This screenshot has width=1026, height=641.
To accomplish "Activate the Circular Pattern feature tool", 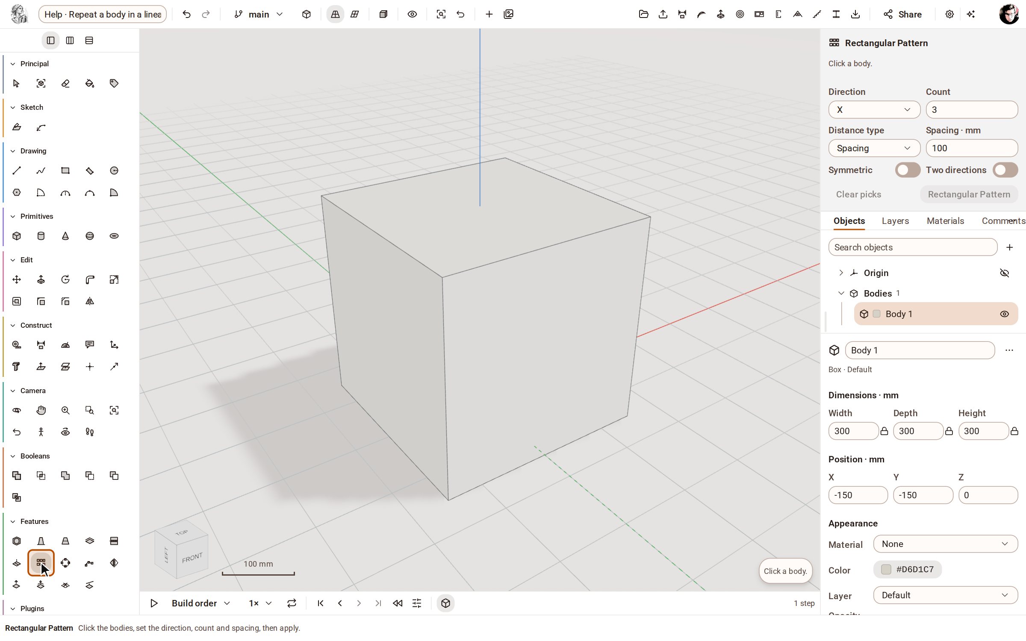I will (x=65, y=563).
